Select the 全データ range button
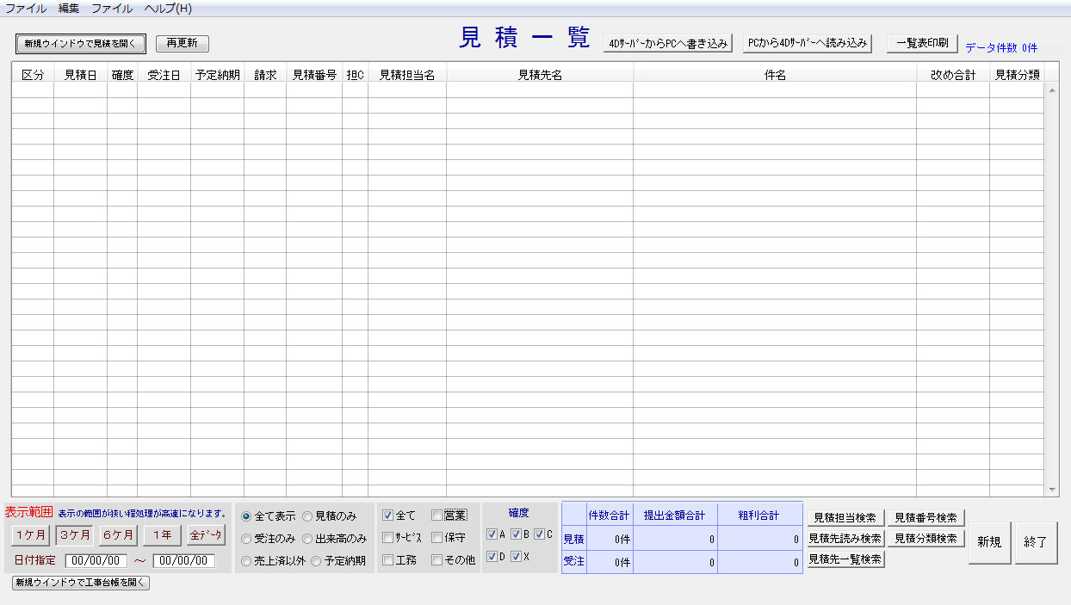Image resolution: width=1071 pixels, height=605 pixels. (206, 535)
